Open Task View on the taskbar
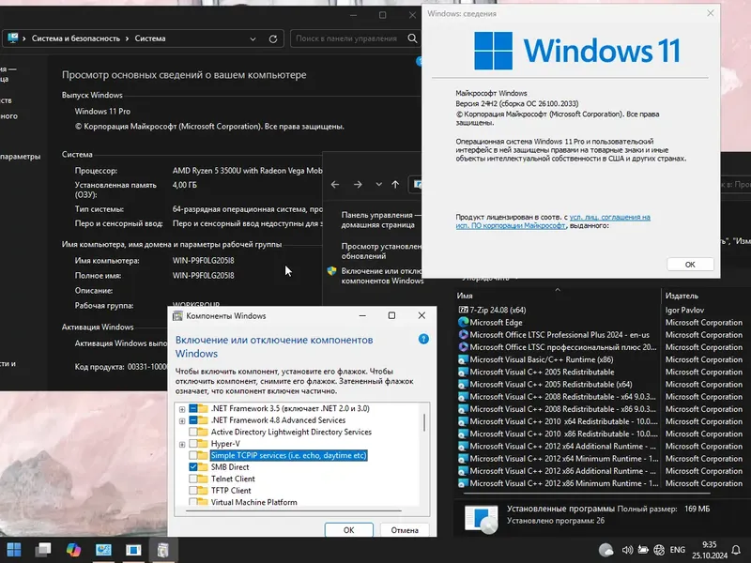The image size is (751, 563). pyautogui.click(x=43, y=550)
